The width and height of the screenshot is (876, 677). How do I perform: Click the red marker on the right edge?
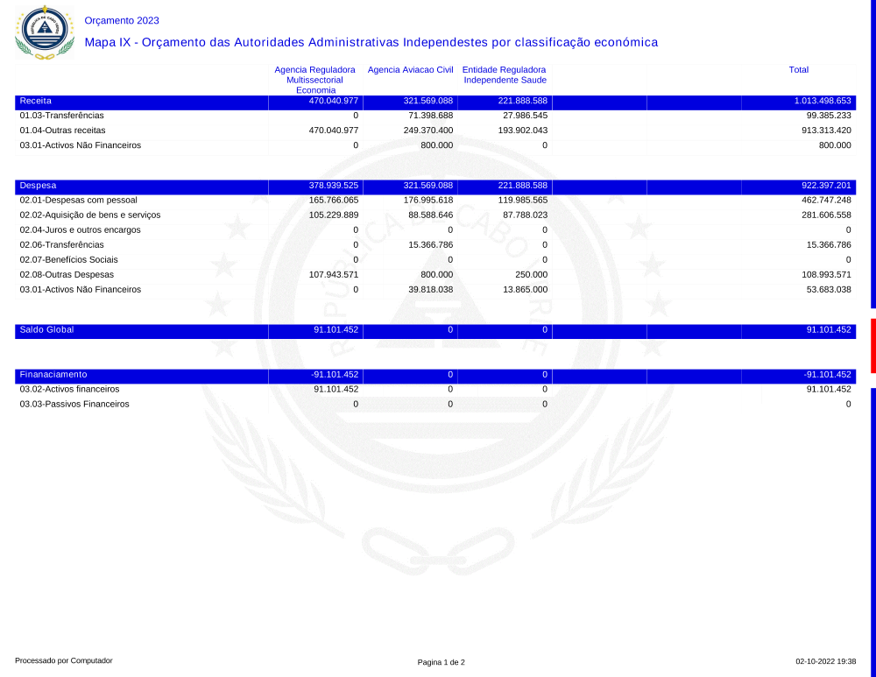tap(872, 345)
